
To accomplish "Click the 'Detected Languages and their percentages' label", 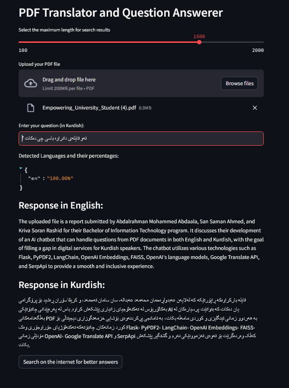I will [68, 156].
